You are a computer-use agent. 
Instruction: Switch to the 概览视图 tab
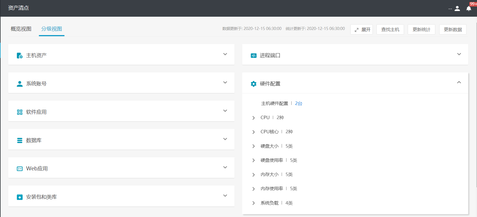tap(21, 29)
